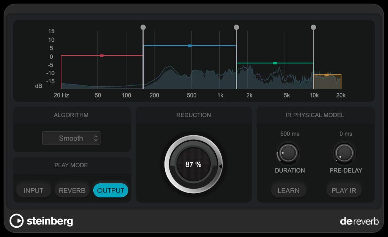Click the Steinberg logo icon
This screenshot has height=237, width=388.
[17, 221]
